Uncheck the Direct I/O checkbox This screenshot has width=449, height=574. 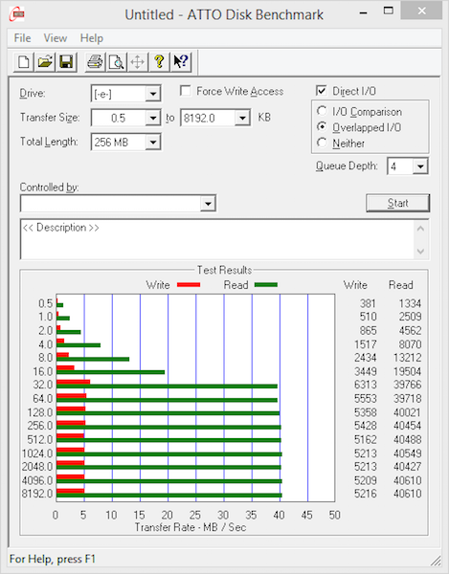[321, 91]
